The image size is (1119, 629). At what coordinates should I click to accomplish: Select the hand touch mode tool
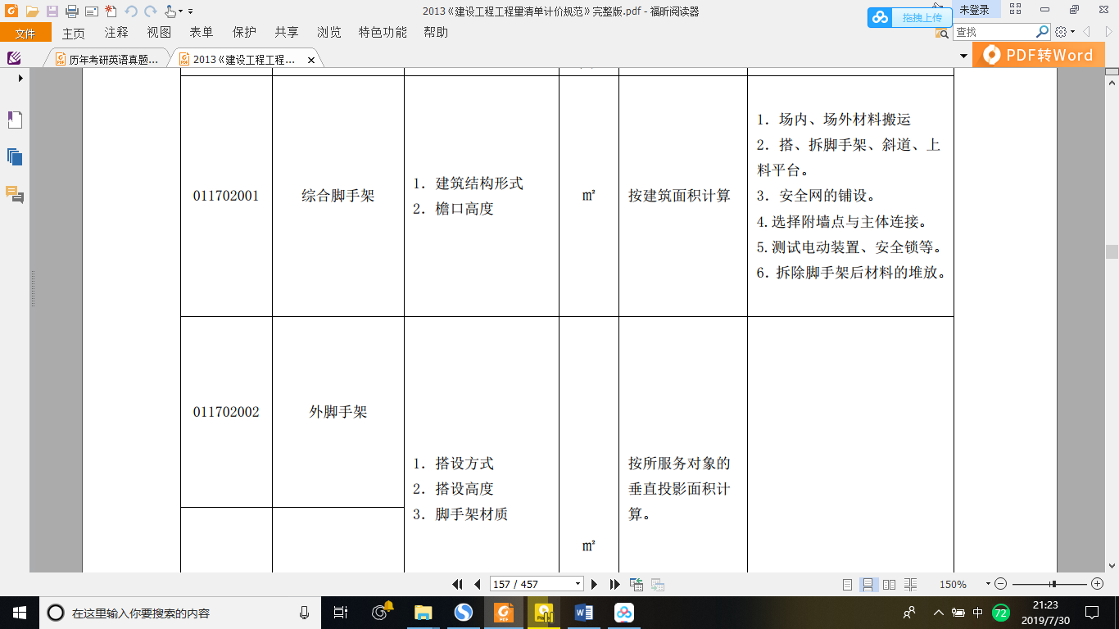point(170,11)
